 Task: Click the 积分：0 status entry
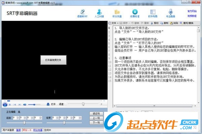click(27, 130)
